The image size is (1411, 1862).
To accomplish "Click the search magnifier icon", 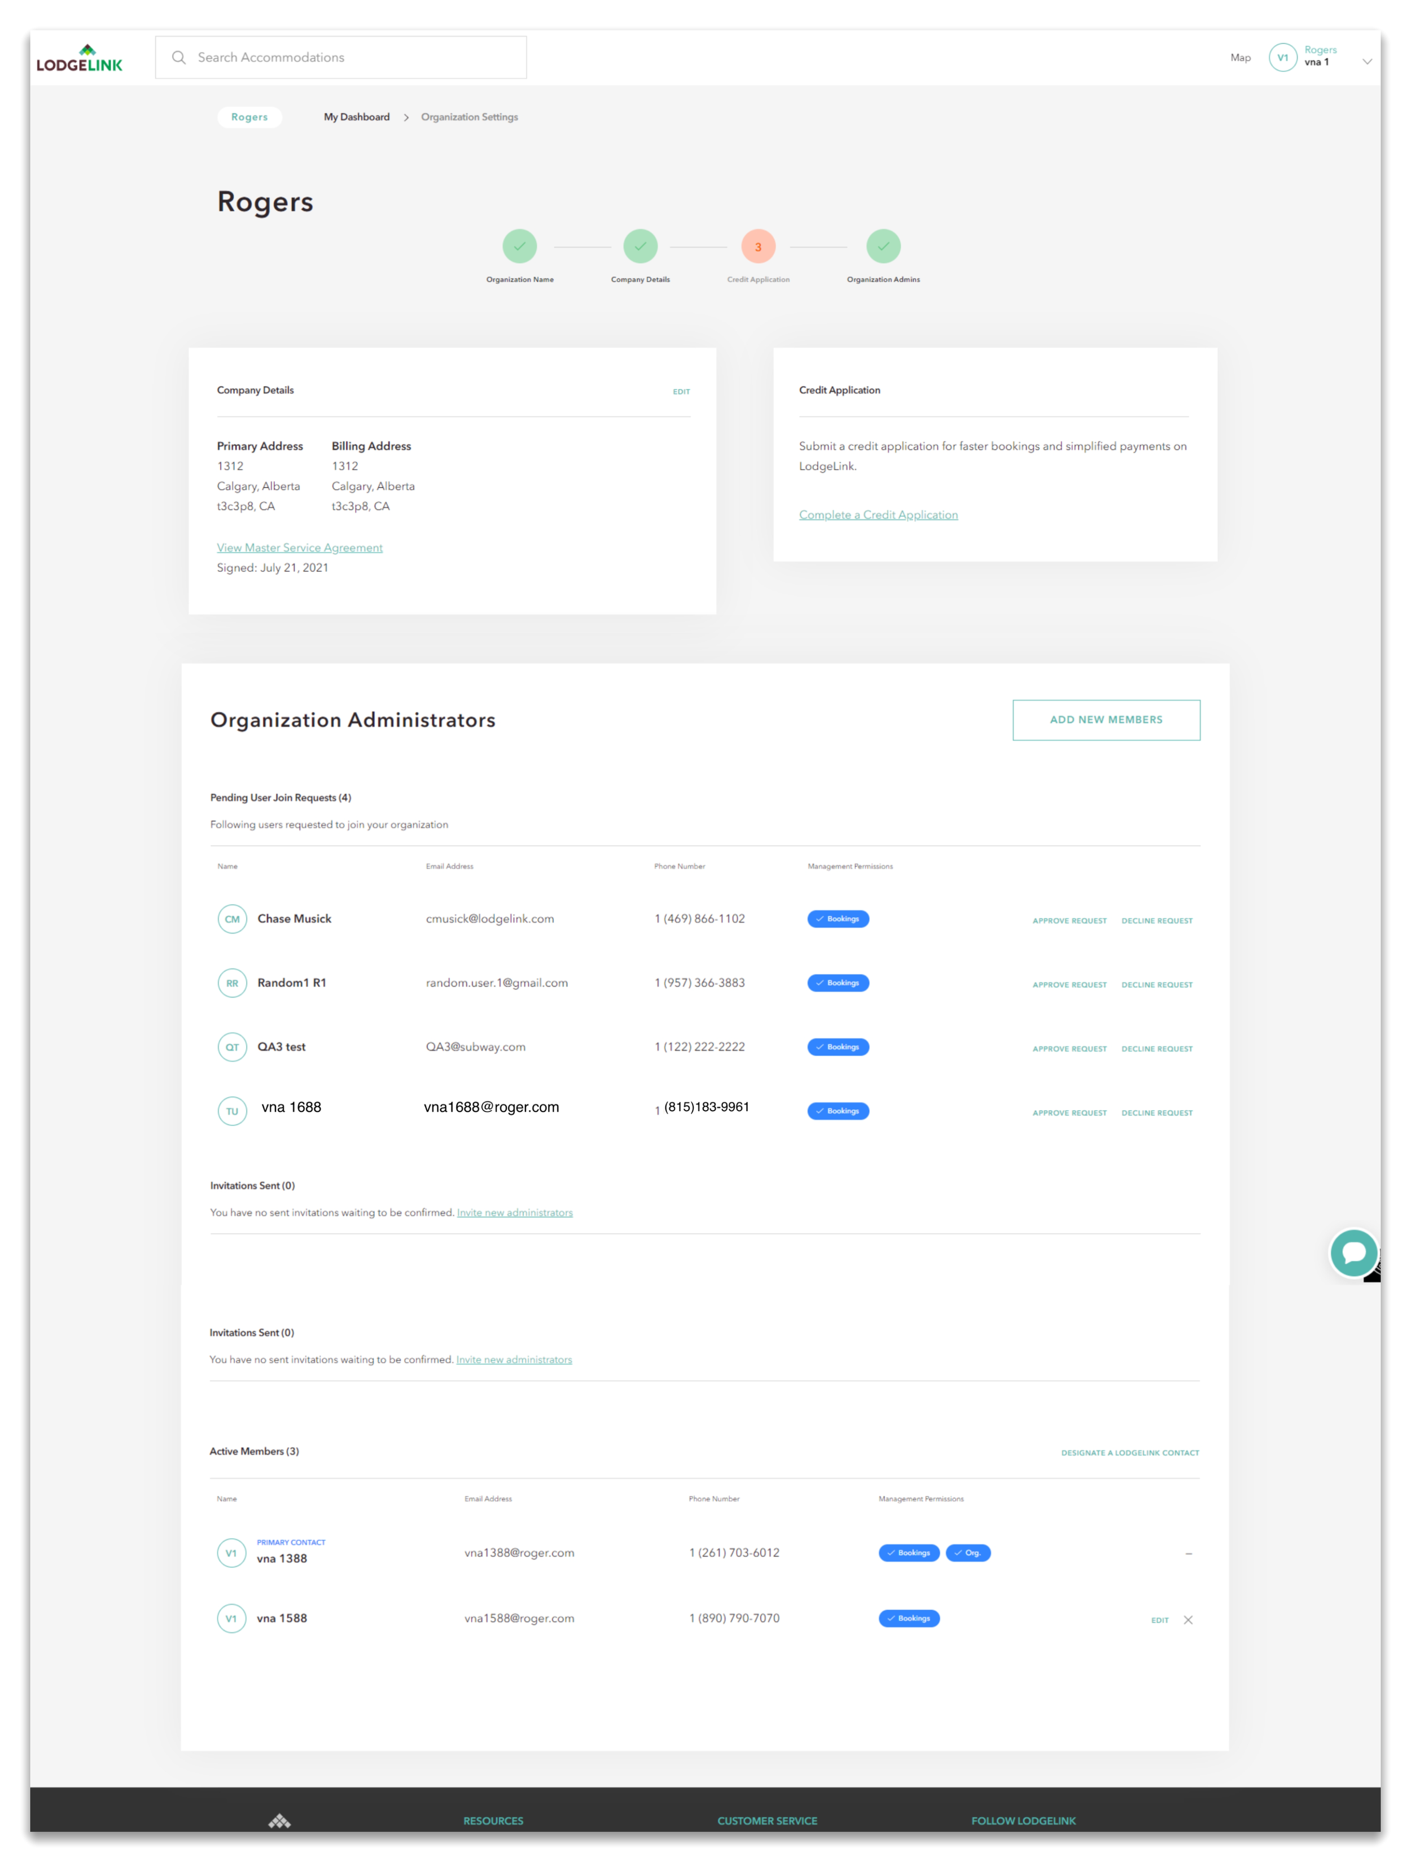I will coord(178,57).
